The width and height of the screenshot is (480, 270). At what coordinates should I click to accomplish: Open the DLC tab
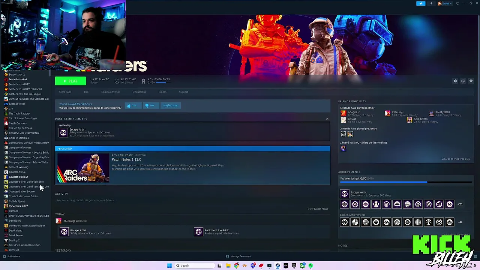coord(86,92)
